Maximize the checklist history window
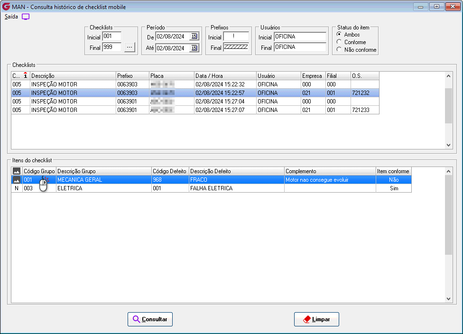The height and width of the screenshot is (334, 463). coord(436,7)
